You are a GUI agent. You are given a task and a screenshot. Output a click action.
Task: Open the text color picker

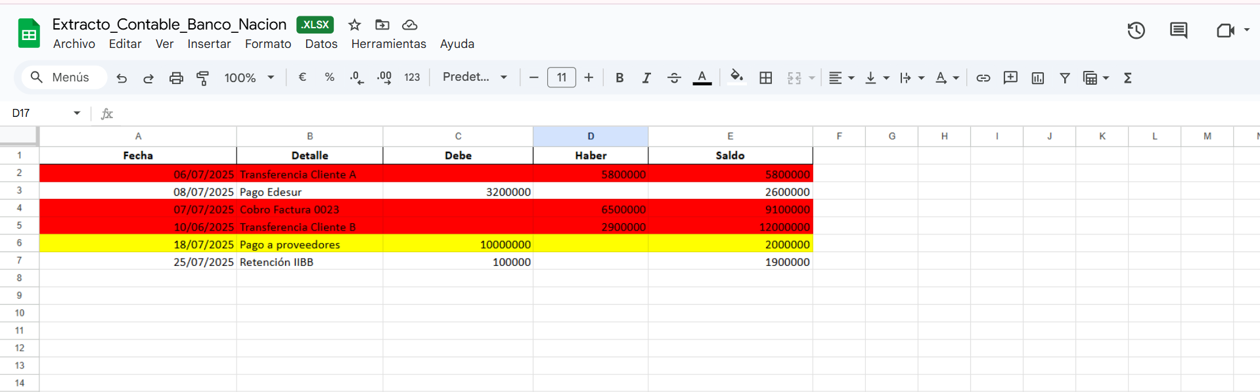702,77
